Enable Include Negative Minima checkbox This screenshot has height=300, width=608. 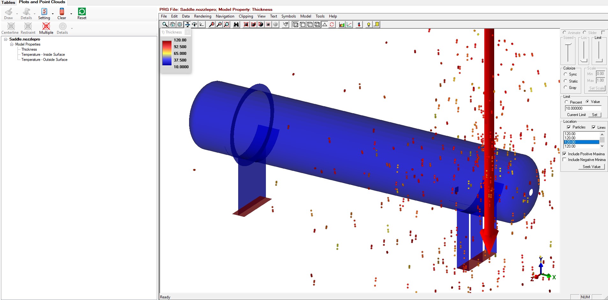(565, 160)
